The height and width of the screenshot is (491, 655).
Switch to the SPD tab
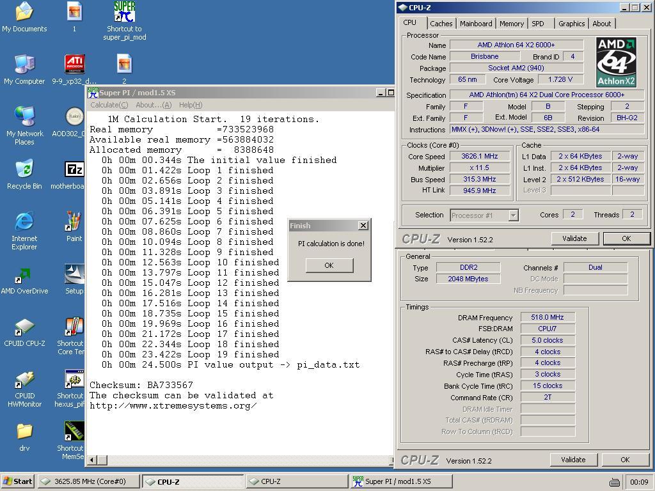537,24
